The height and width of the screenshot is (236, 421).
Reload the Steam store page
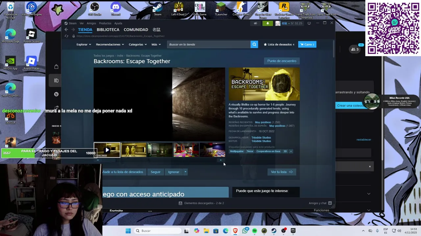coord(66,36)
